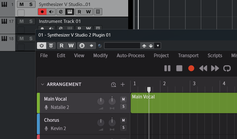Stop playback in Synthesizer V
Viewport: 237px width, 139px height.
click(179, 68)
